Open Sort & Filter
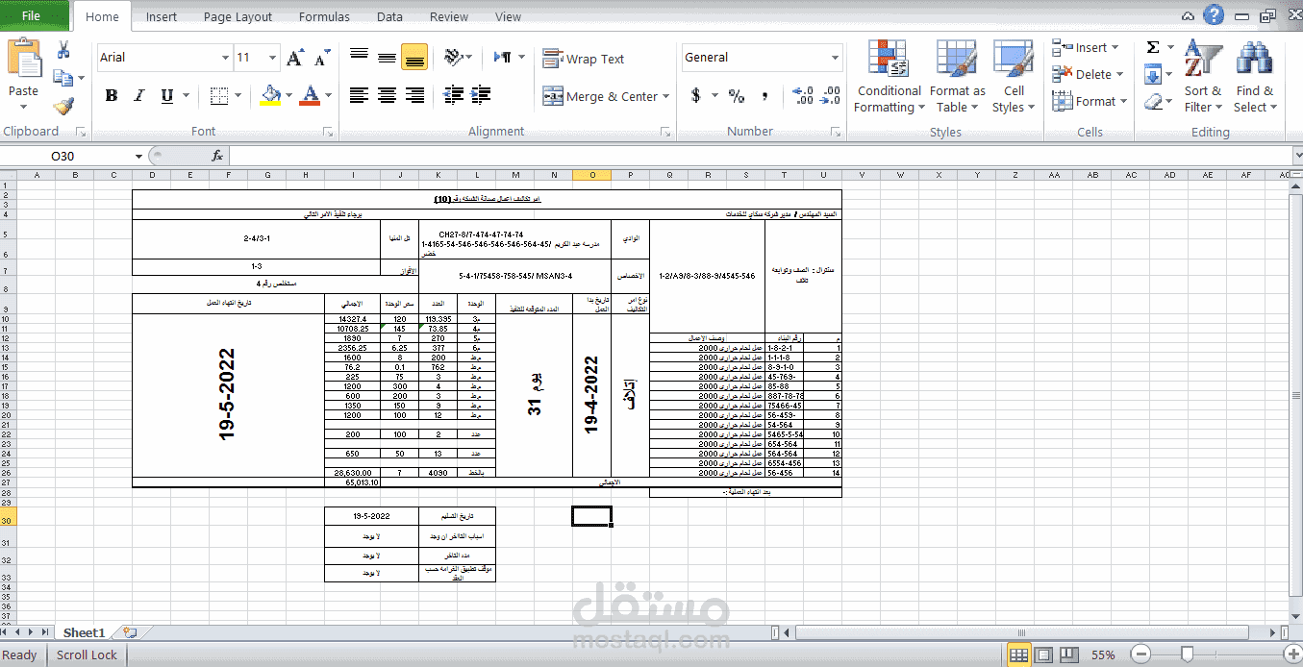The image size is (1303, 667). (x=1203, y=77)
